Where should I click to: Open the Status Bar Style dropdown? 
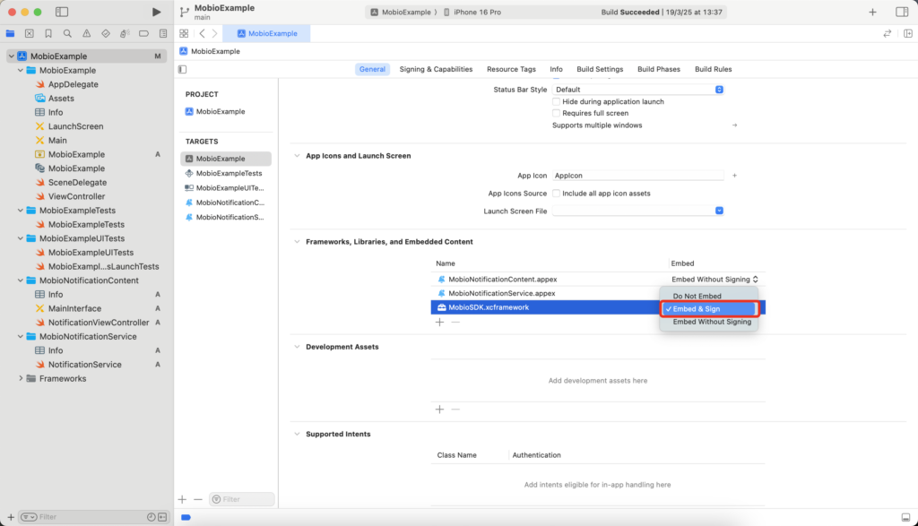(637, 90)
